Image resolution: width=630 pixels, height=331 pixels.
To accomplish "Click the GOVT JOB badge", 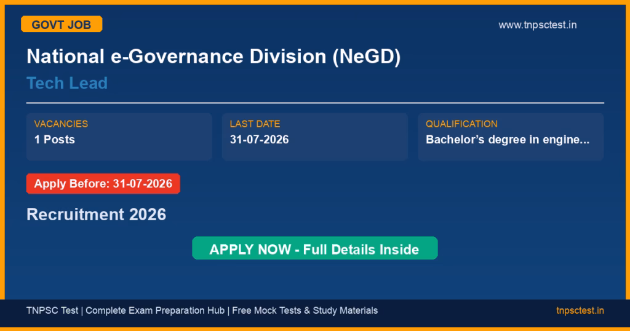I will pos(62,24).
